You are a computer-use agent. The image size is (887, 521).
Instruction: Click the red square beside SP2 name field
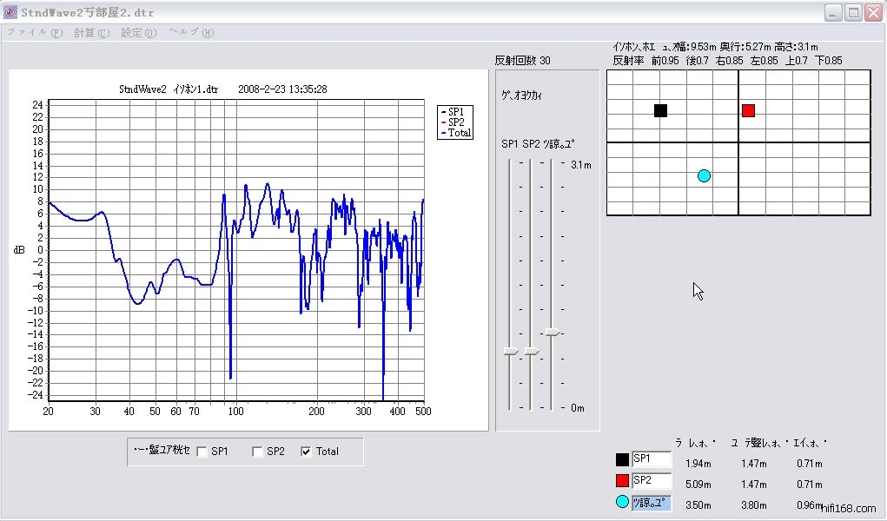(x=622, y=481)
